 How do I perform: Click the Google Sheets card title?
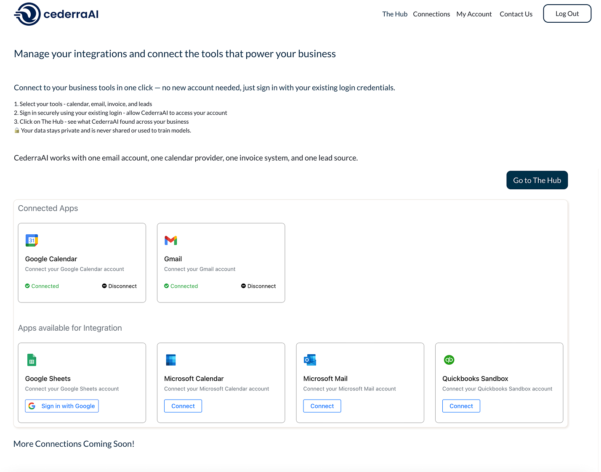pyautogui.click(x=48, y=379)
